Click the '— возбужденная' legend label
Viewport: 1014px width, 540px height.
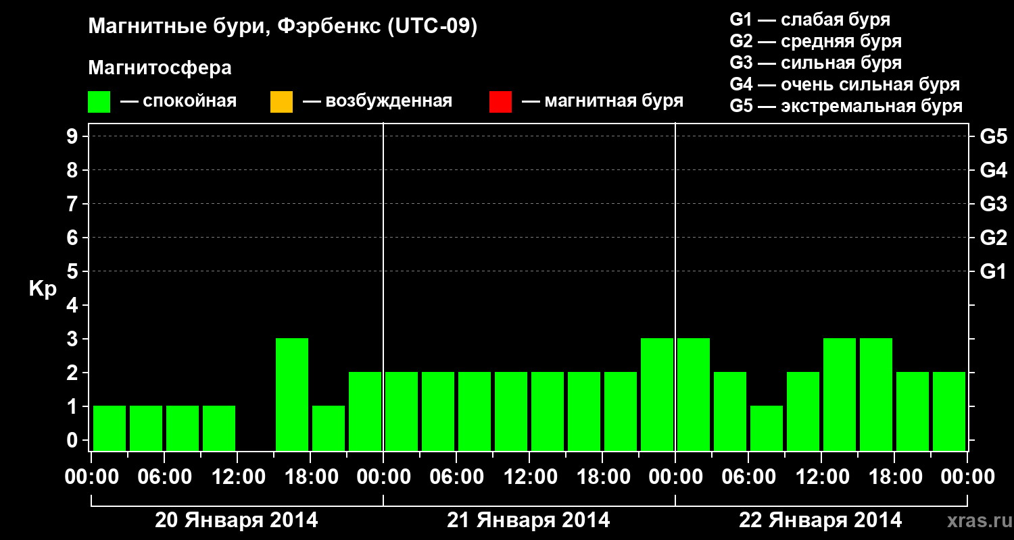378,101
